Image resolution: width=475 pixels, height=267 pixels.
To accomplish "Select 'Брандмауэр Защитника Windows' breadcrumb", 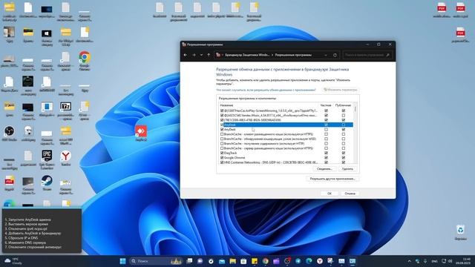I will pyautogui.click(x=246, y=55).
